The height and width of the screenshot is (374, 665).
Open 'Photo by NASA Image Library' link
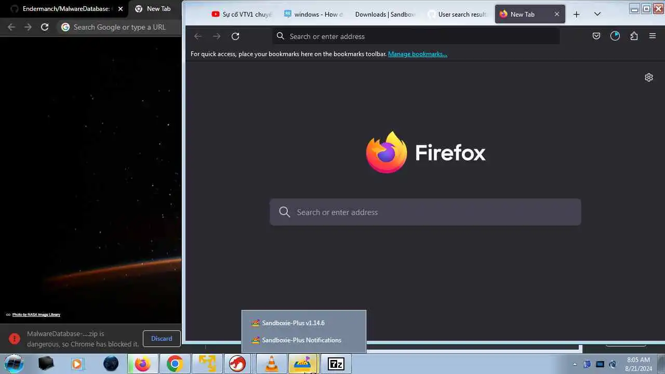(x=36, y=315)
